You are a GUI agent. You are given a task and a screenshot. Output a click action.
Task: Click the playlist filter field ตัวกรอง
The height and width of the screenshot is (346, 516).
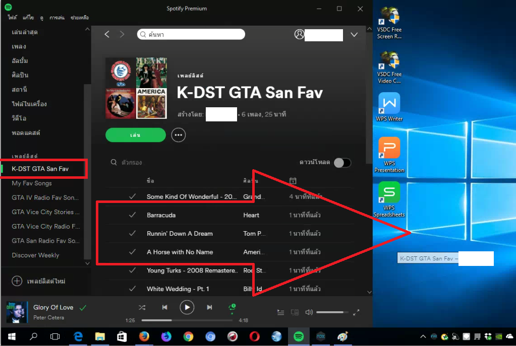(132, 162)
